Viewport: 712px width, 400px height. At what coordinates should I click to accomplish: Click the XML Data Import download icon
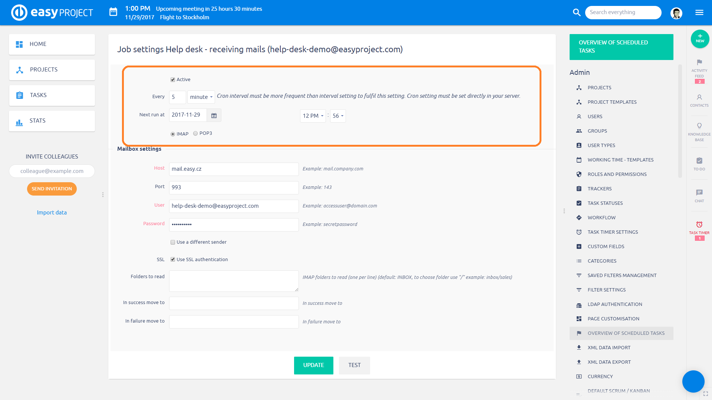click(x=579, y=348)
